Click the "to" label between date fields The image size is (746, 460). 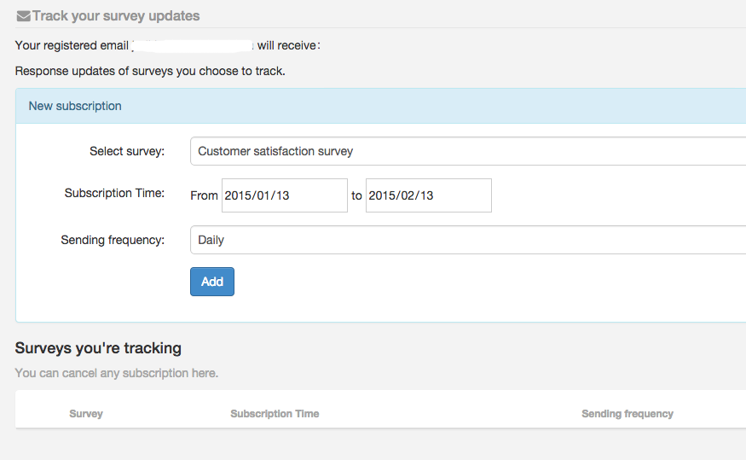(356, 195)
